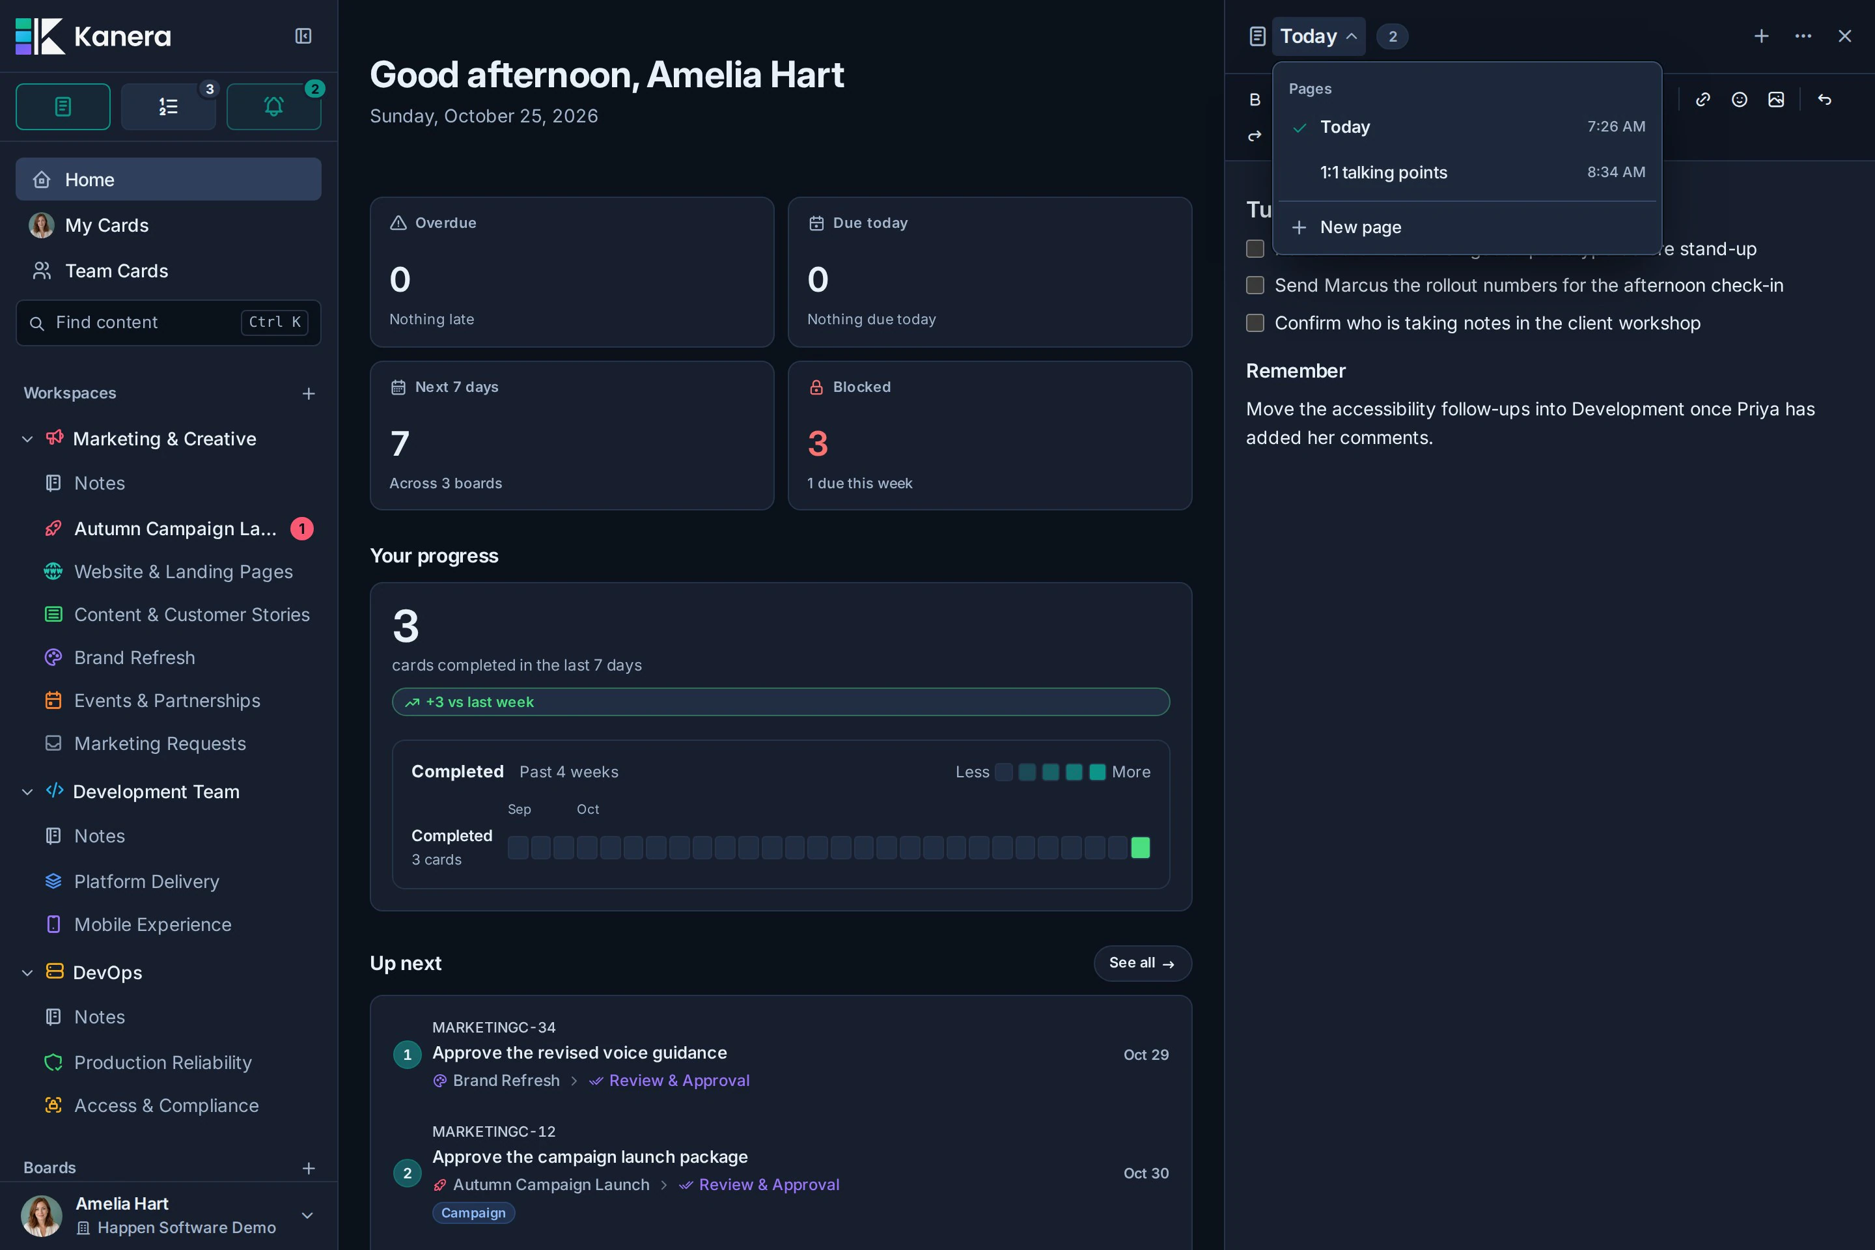Open the Blocked summary card
The height and width of the screenshot is (1250, 1875).
[x=990, y=436]
